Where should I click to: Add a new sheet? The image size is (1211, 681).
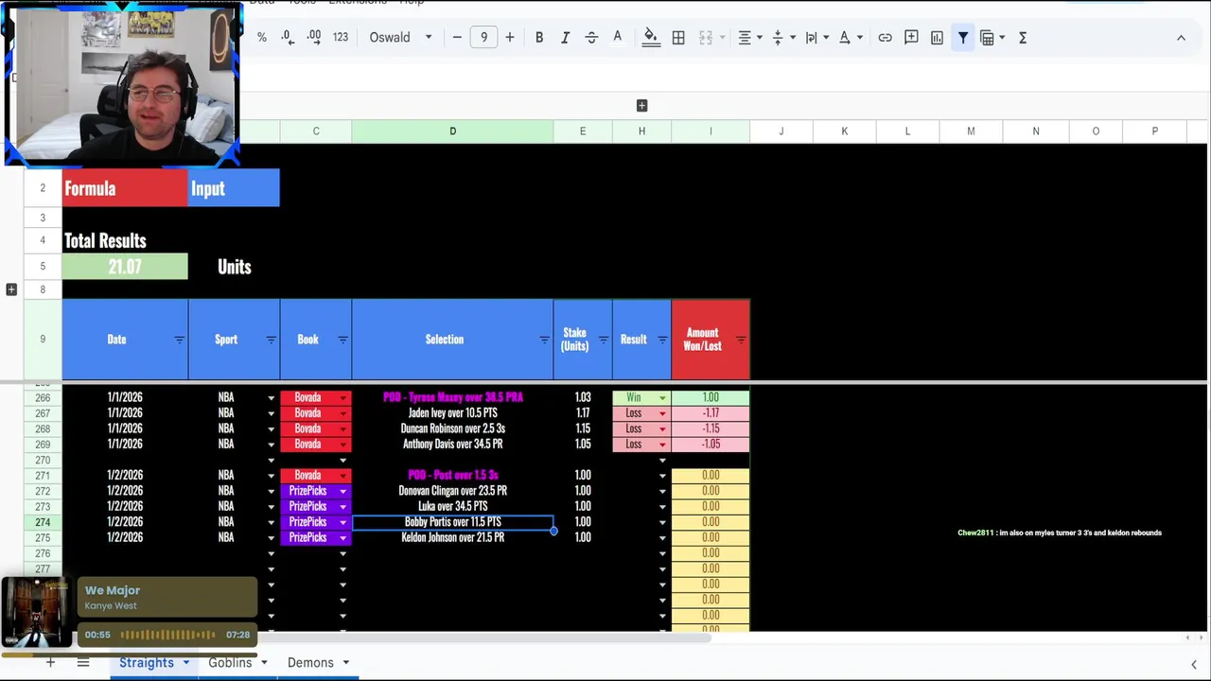[50, 662]
